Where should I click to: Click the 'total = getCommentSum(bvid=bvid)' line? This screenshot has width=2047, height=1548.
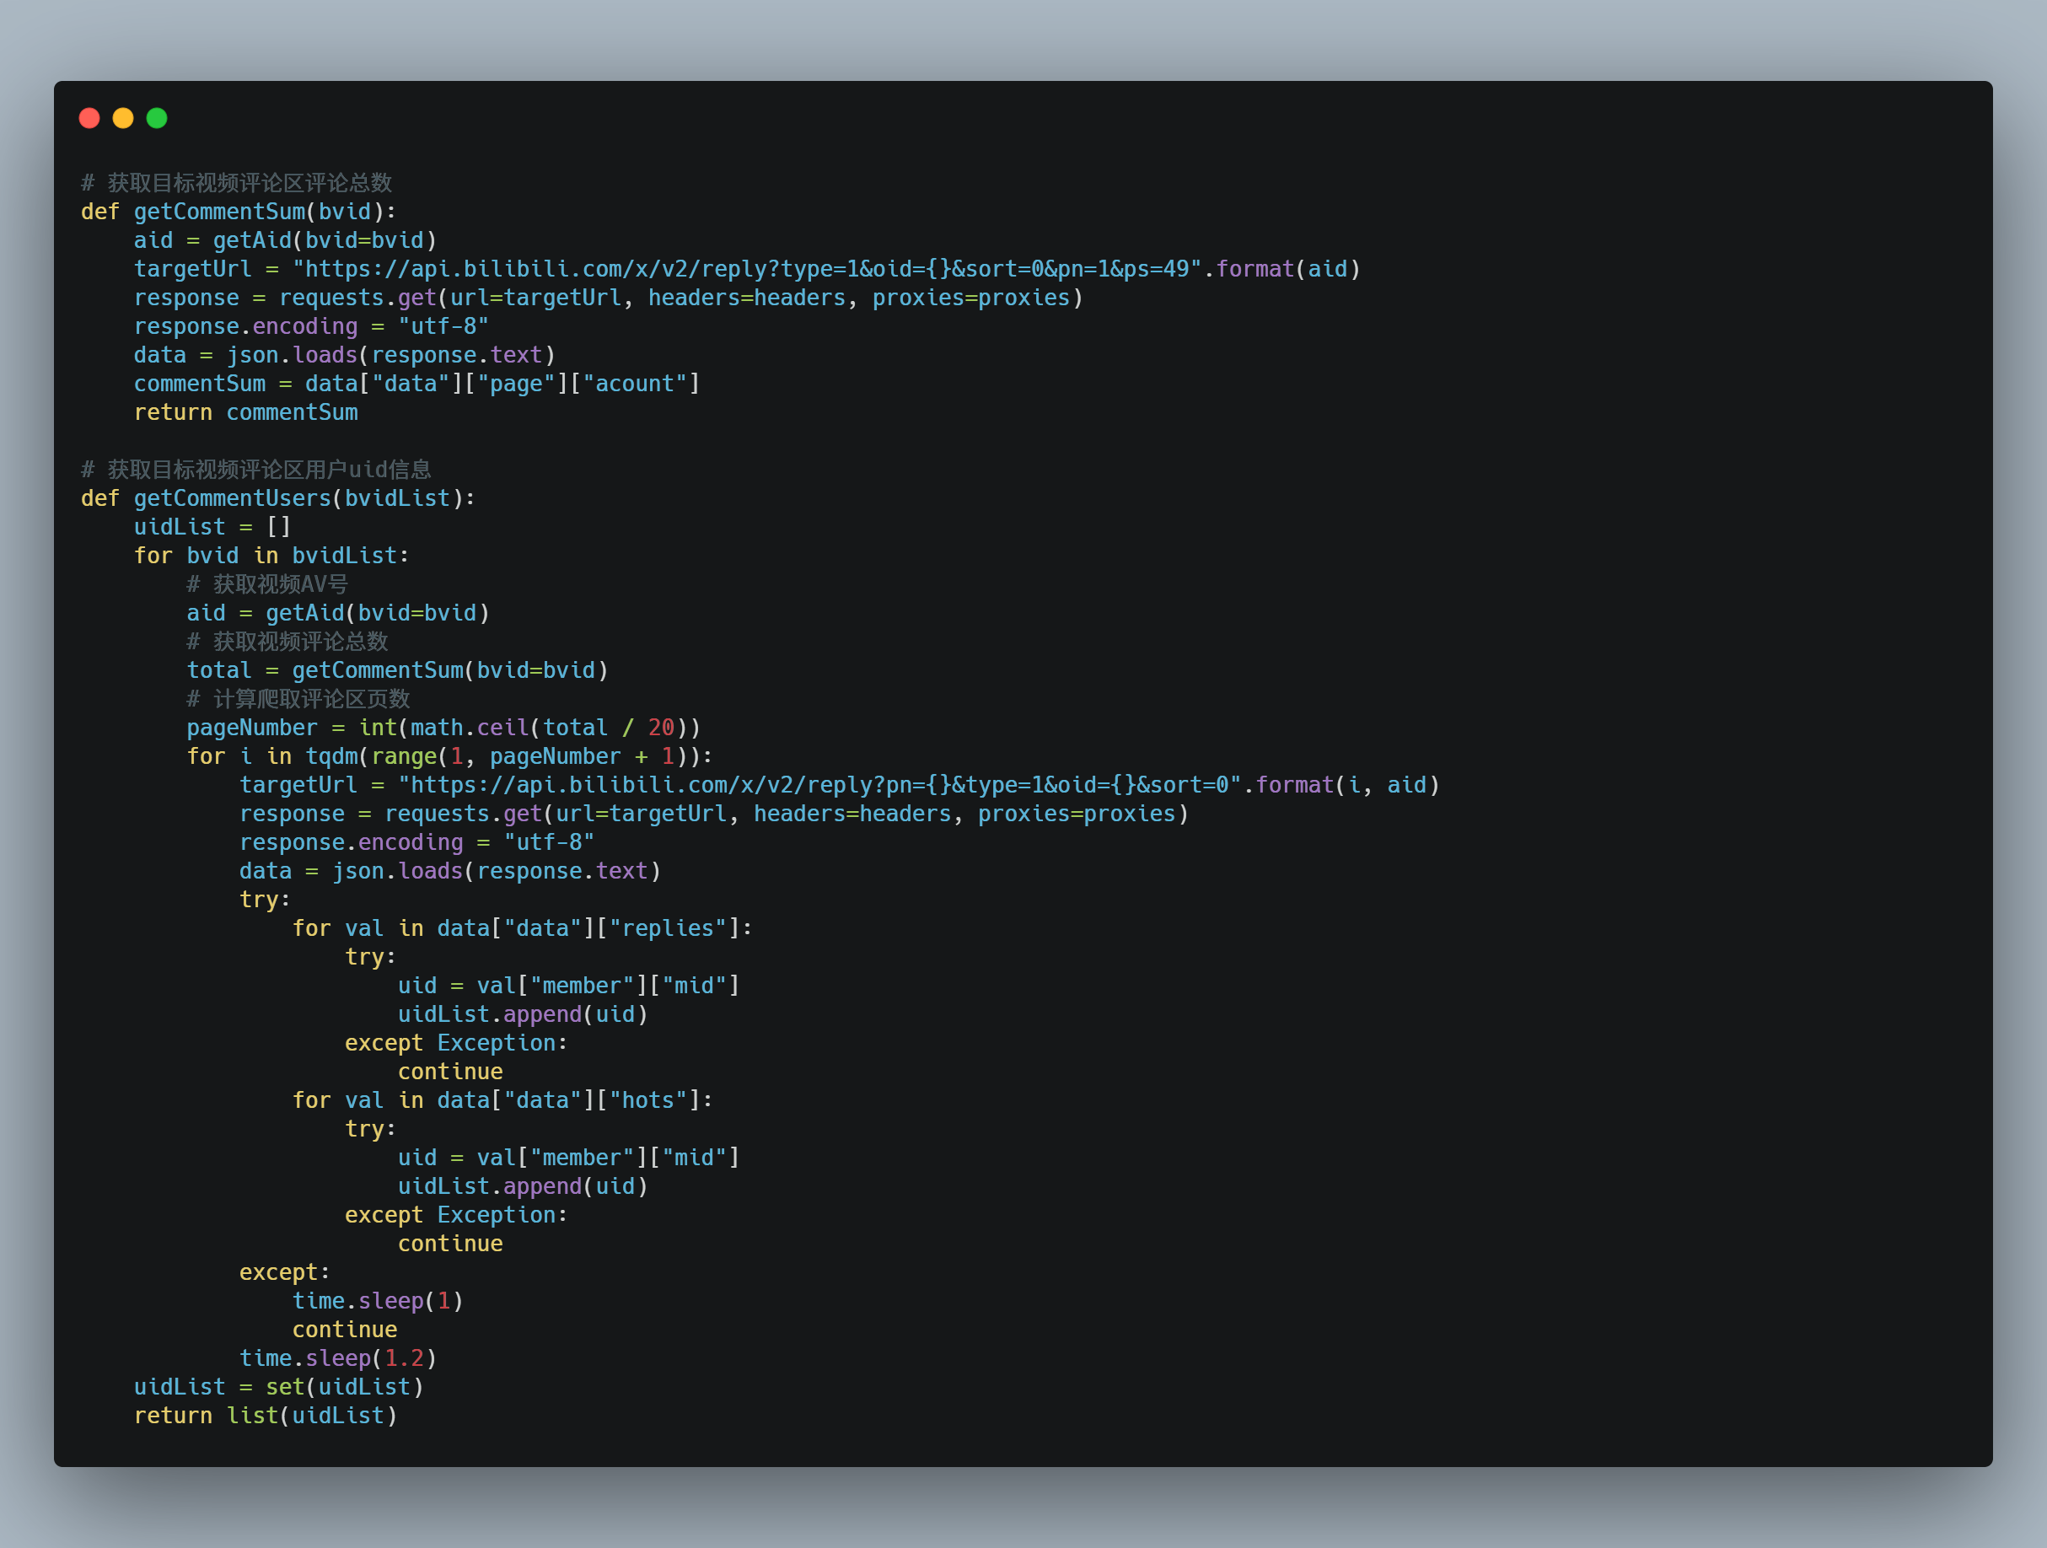point(398,671)
